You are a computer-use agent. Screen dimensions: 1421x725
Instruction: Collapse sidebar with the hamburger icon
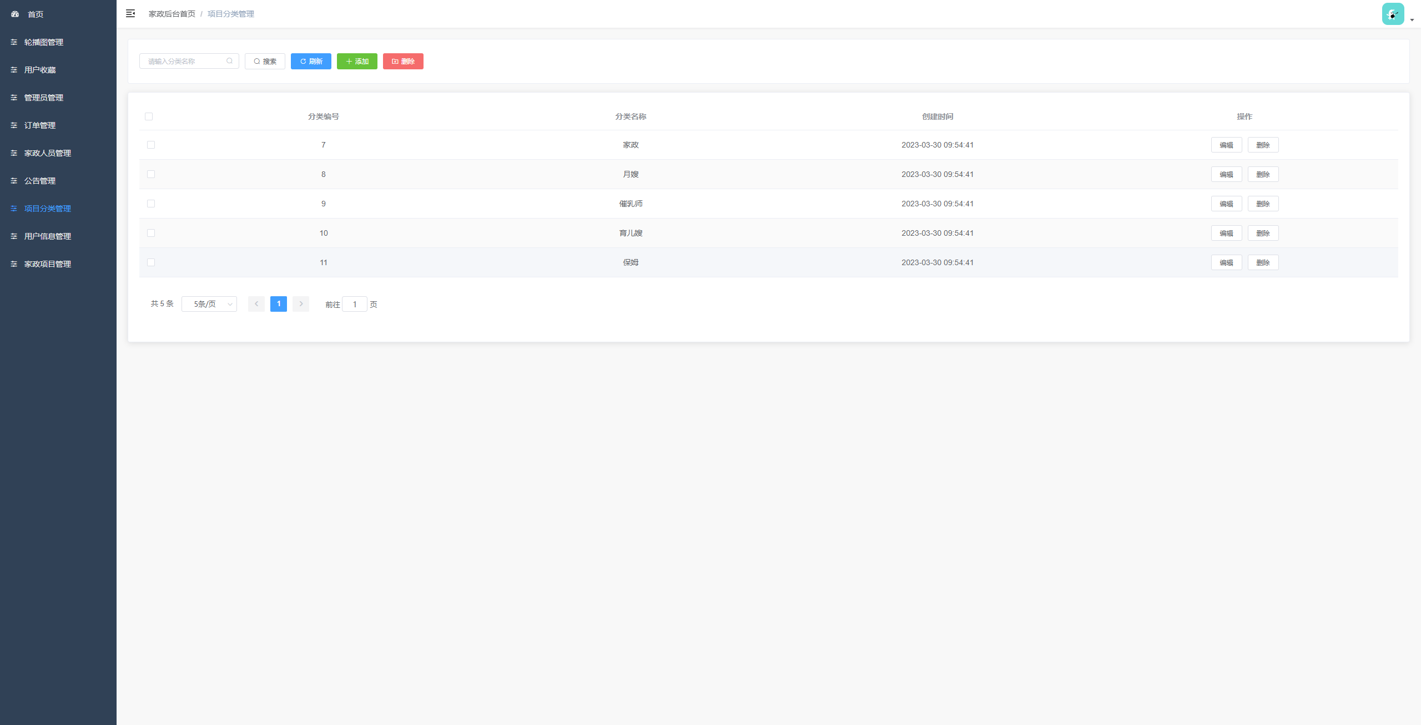tap(130, 13)
